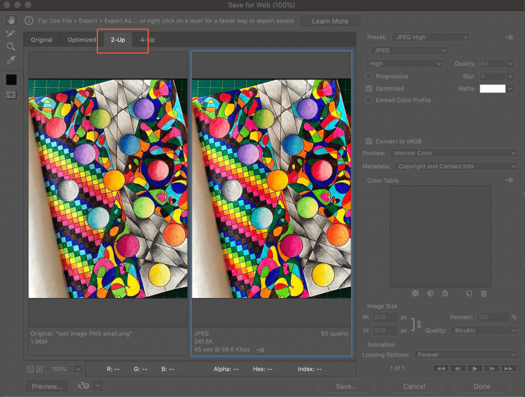Viewport: 525px width, 397px height.
Task: Click the Save button
Action: pyautogui.click(x=346, y=386)
